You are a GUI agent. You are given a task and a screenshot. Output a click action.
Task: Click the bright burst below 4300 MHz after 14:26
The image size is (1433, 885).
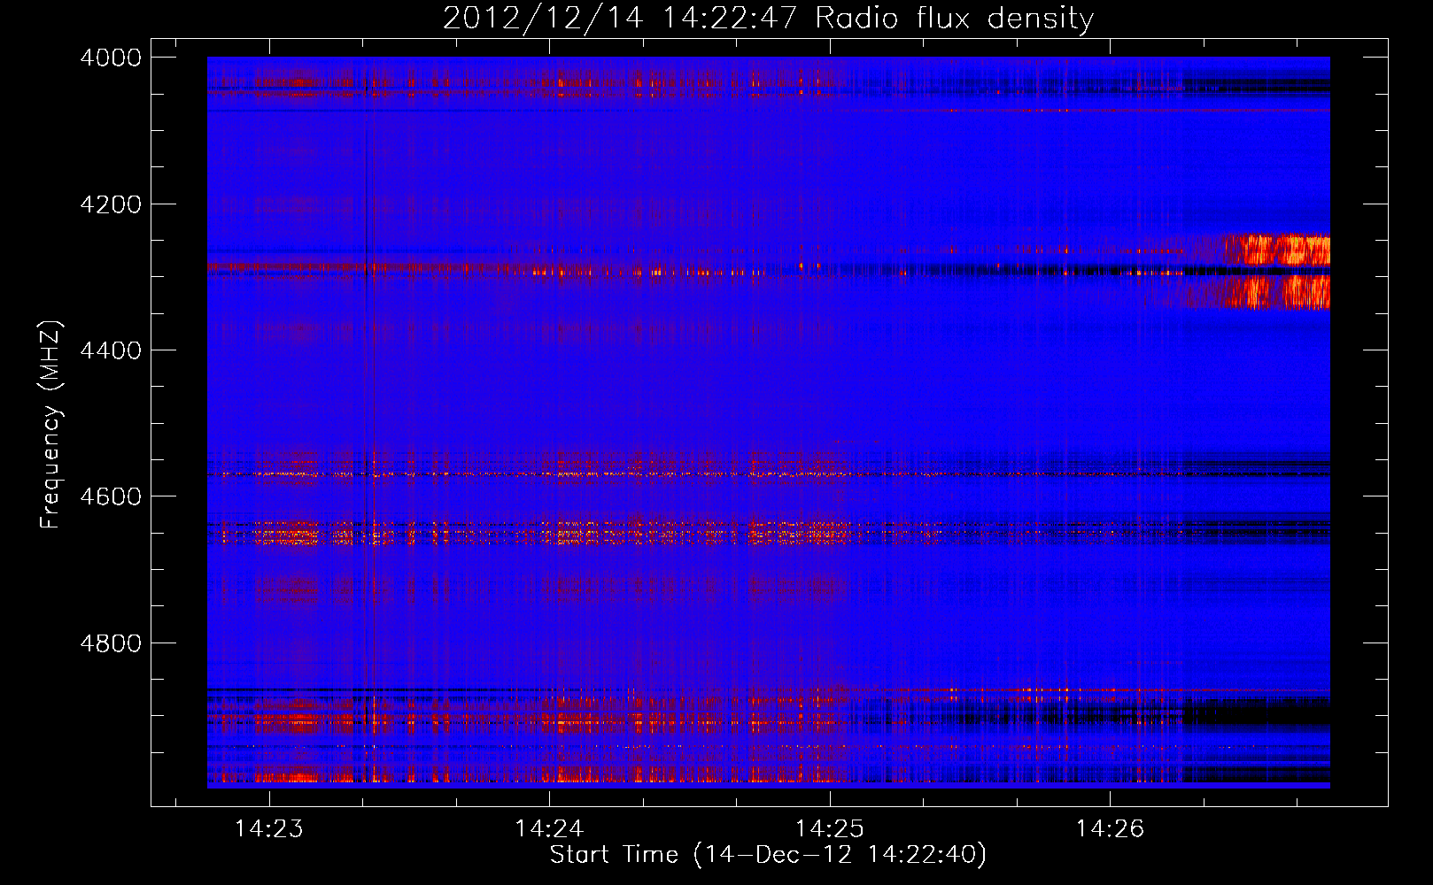[1276, 292]
